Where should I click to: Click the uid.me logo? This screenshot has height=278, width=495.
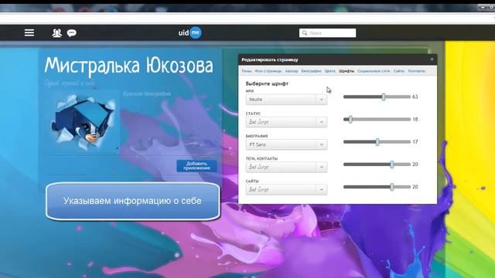(189, 32)
